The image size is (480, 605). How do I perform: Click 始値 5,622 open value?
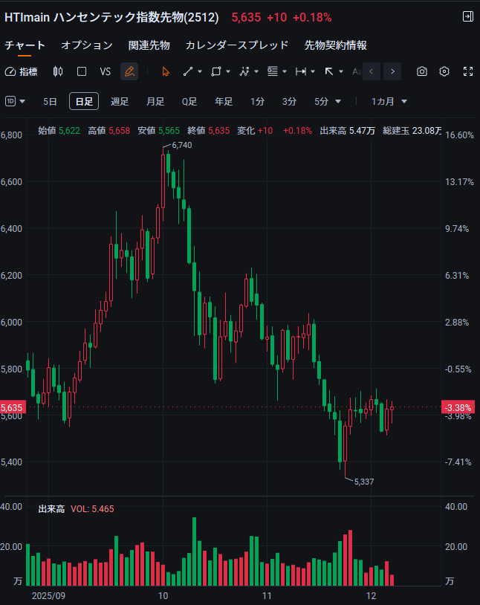point(59,131)
